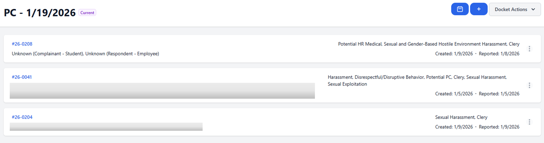
Task: Click the calendar icon button
Action: (460, 9)
